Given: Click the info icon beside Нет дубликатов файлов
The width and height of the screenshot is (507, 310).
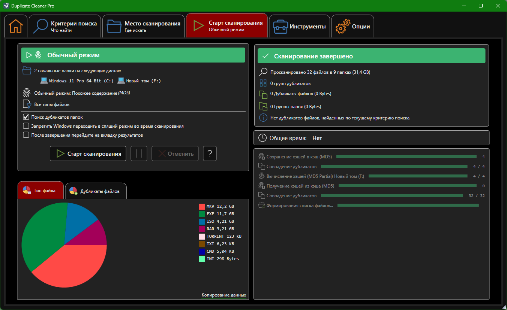Looking at the screenshot, I should (x=264, y=118).
